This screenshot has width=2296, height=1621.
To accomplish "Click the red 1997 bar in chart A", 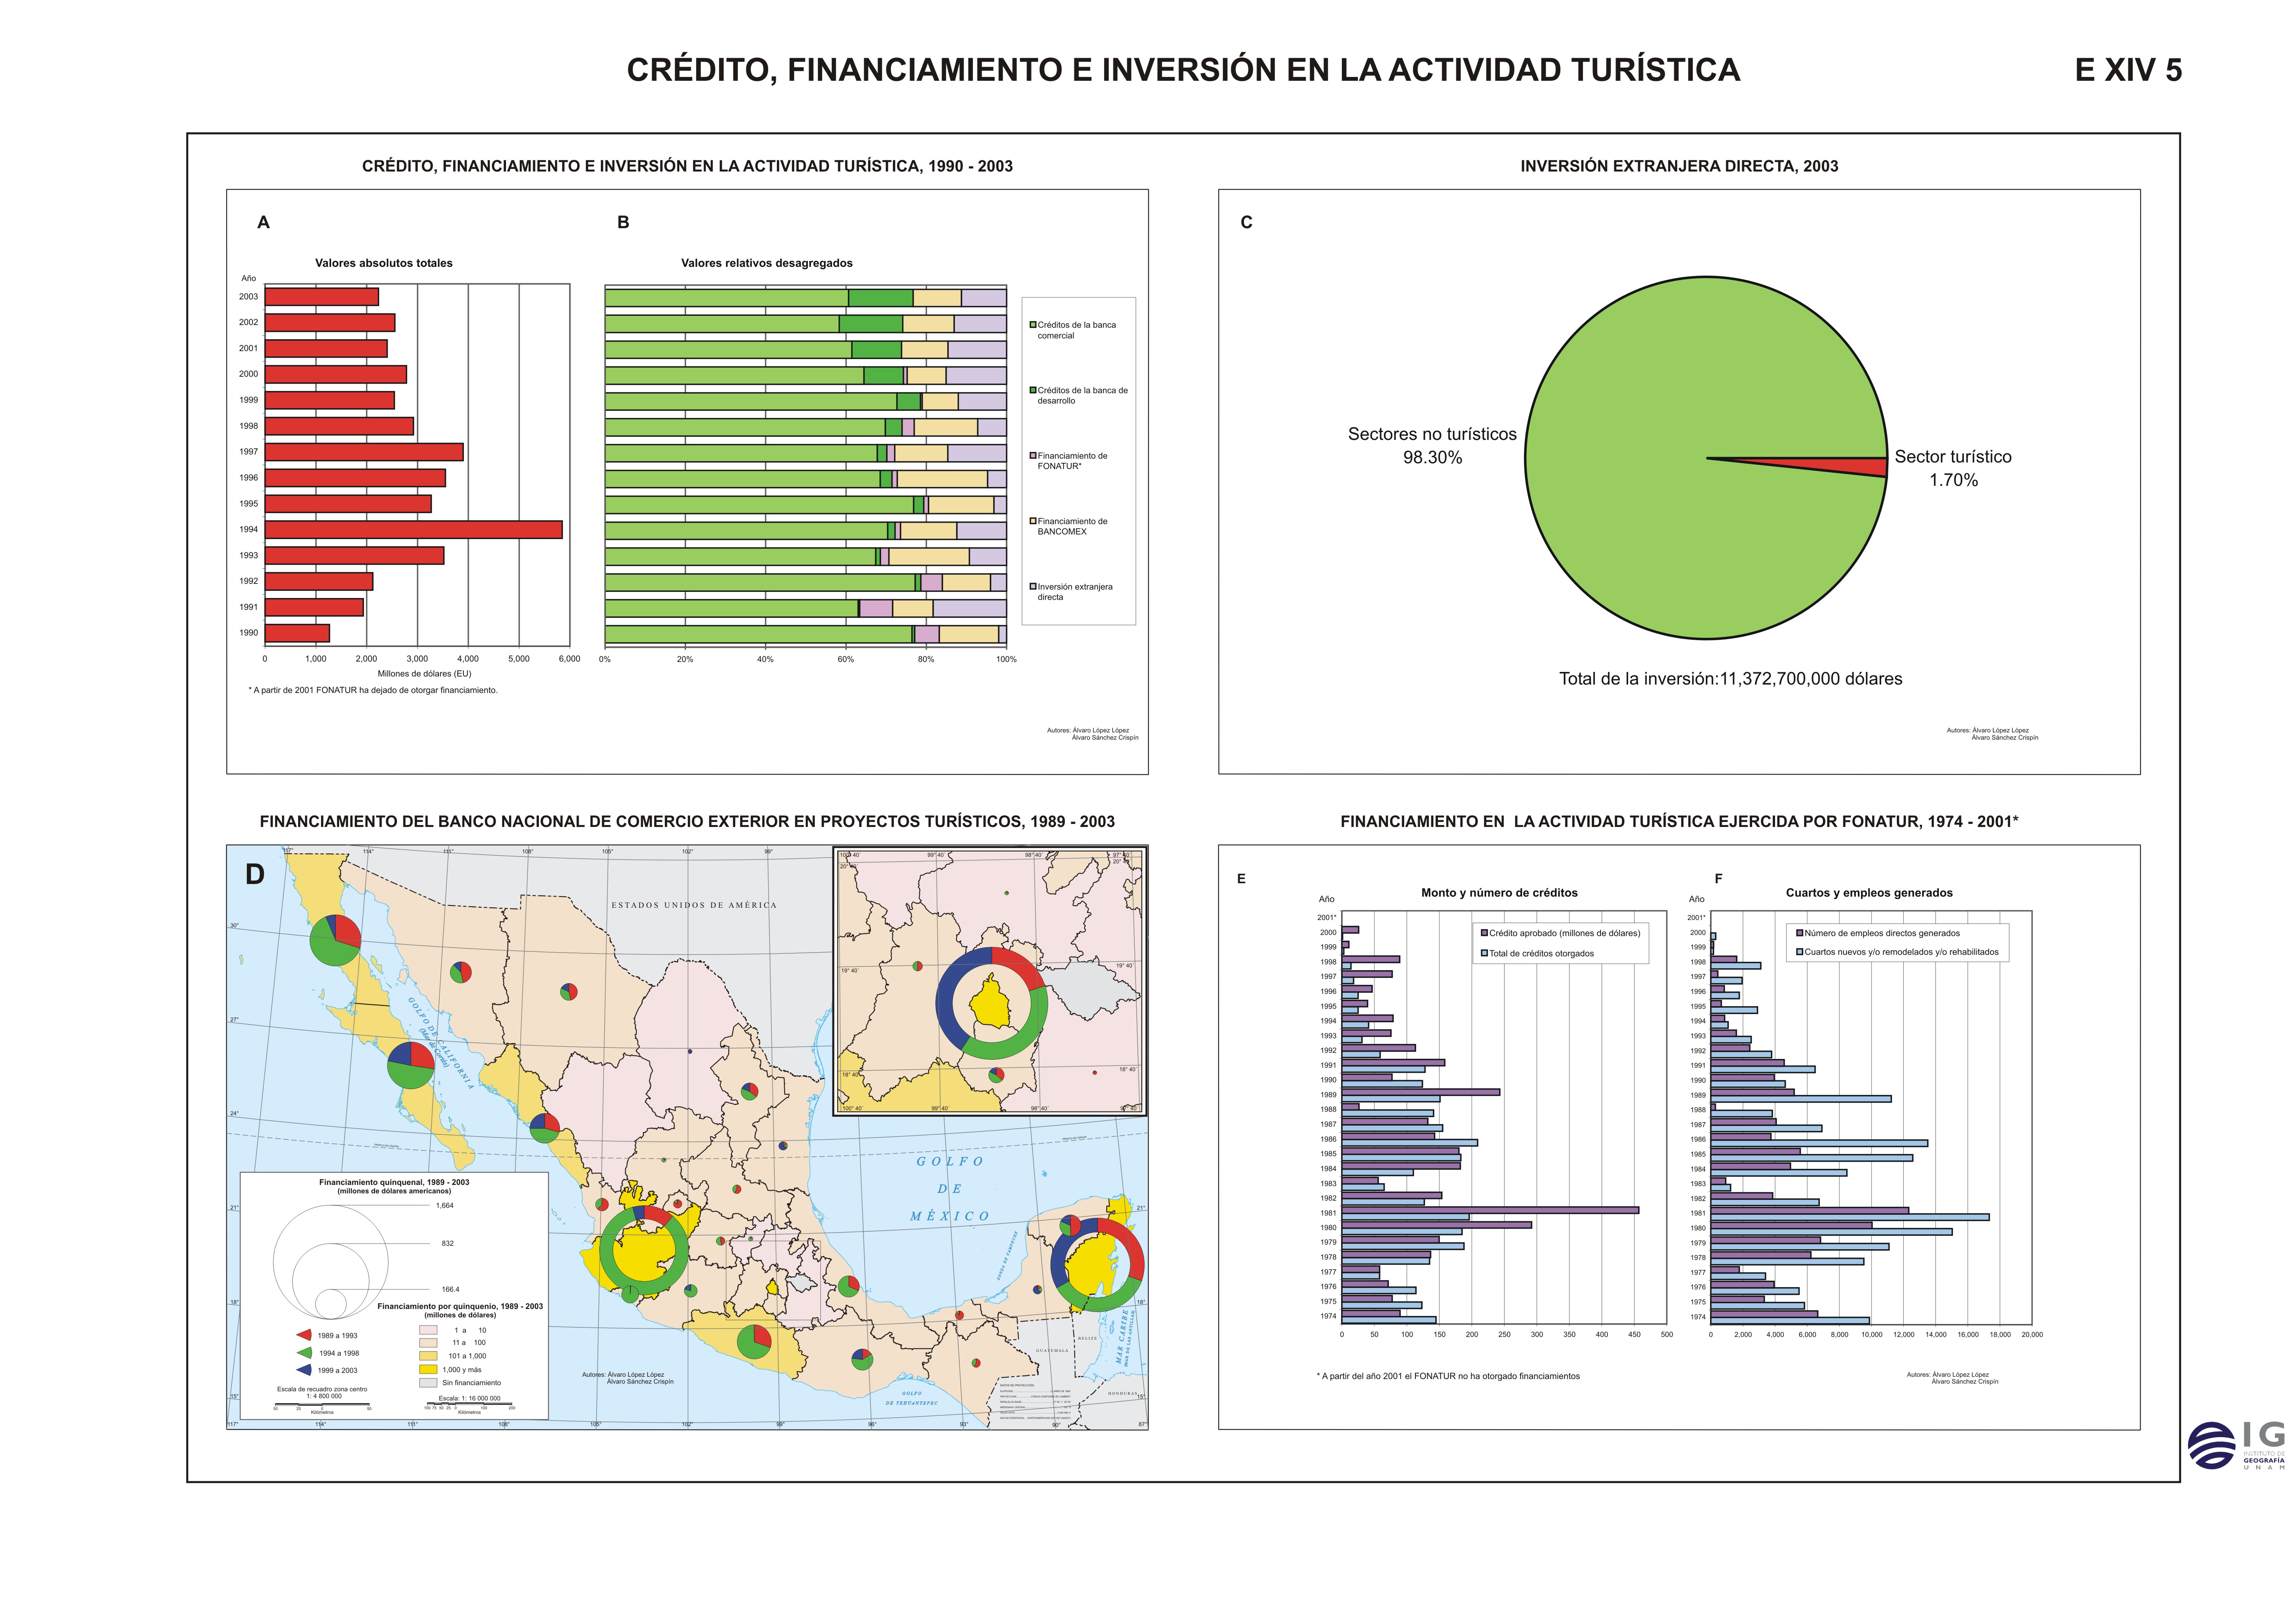I will 364,452.
